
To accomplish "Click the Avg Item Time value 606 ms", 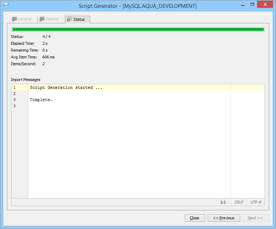I will click(x=48, y=57).
